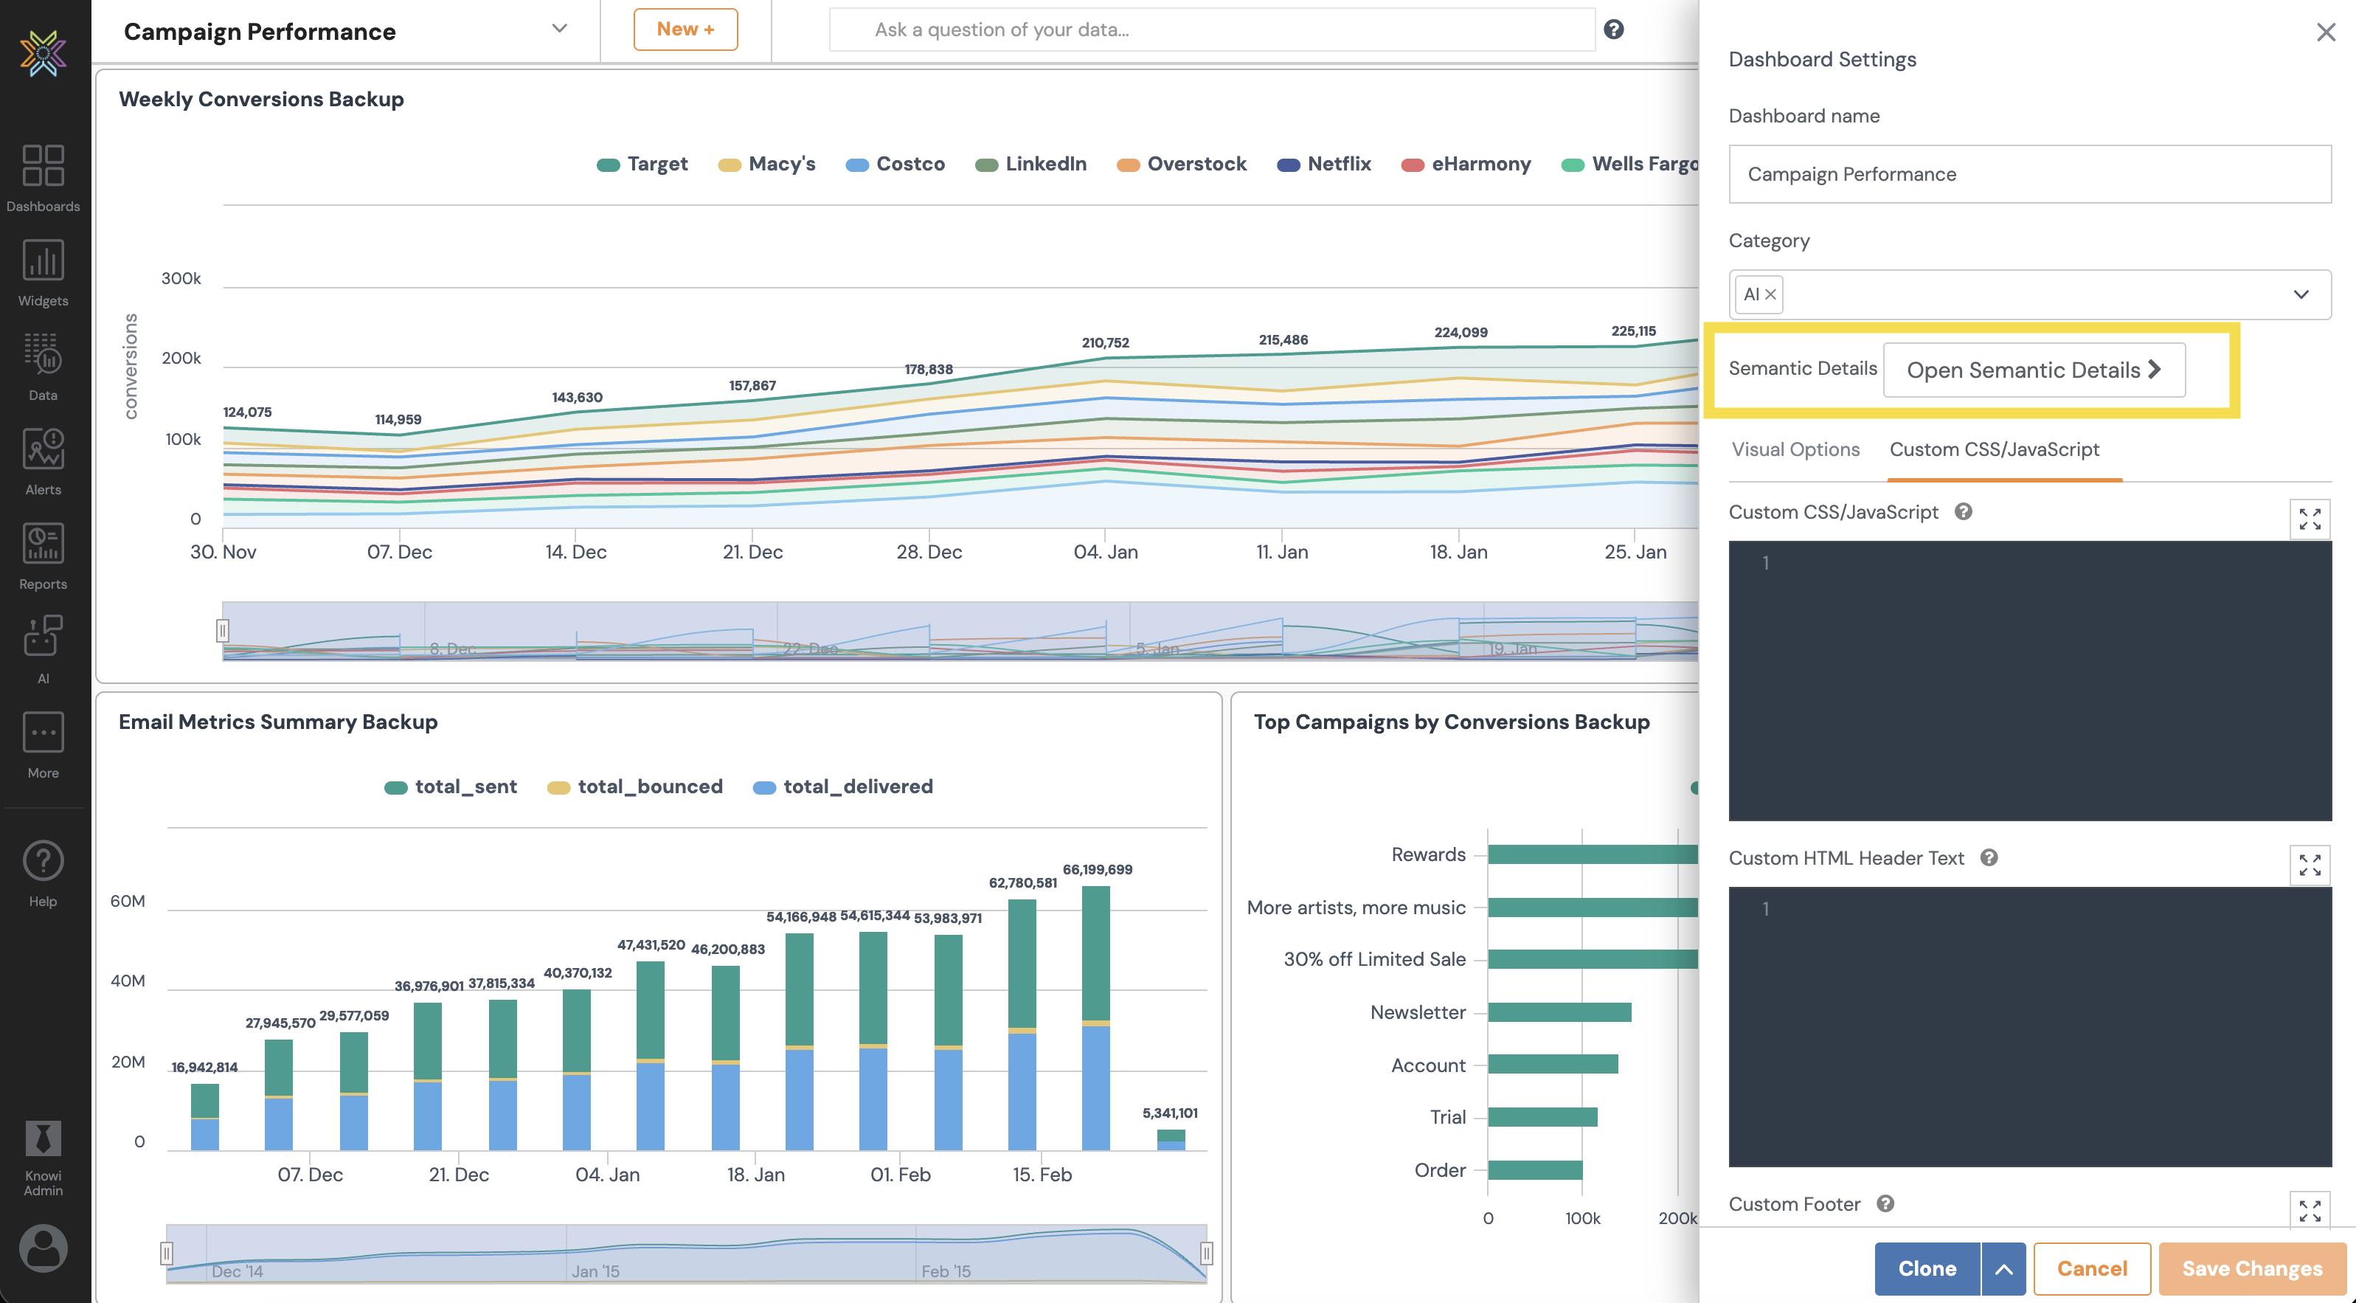2356x1303 pixels.
Task: Click left handle of Email Metrics navigator
Action: 167,1253
